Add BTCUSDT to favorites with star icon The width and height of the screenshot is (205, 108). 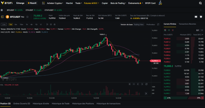click(x=20, y=17)
